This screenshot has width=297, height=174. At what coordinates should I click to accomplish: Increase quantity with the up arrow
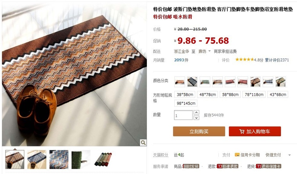[x=196, y=112]
